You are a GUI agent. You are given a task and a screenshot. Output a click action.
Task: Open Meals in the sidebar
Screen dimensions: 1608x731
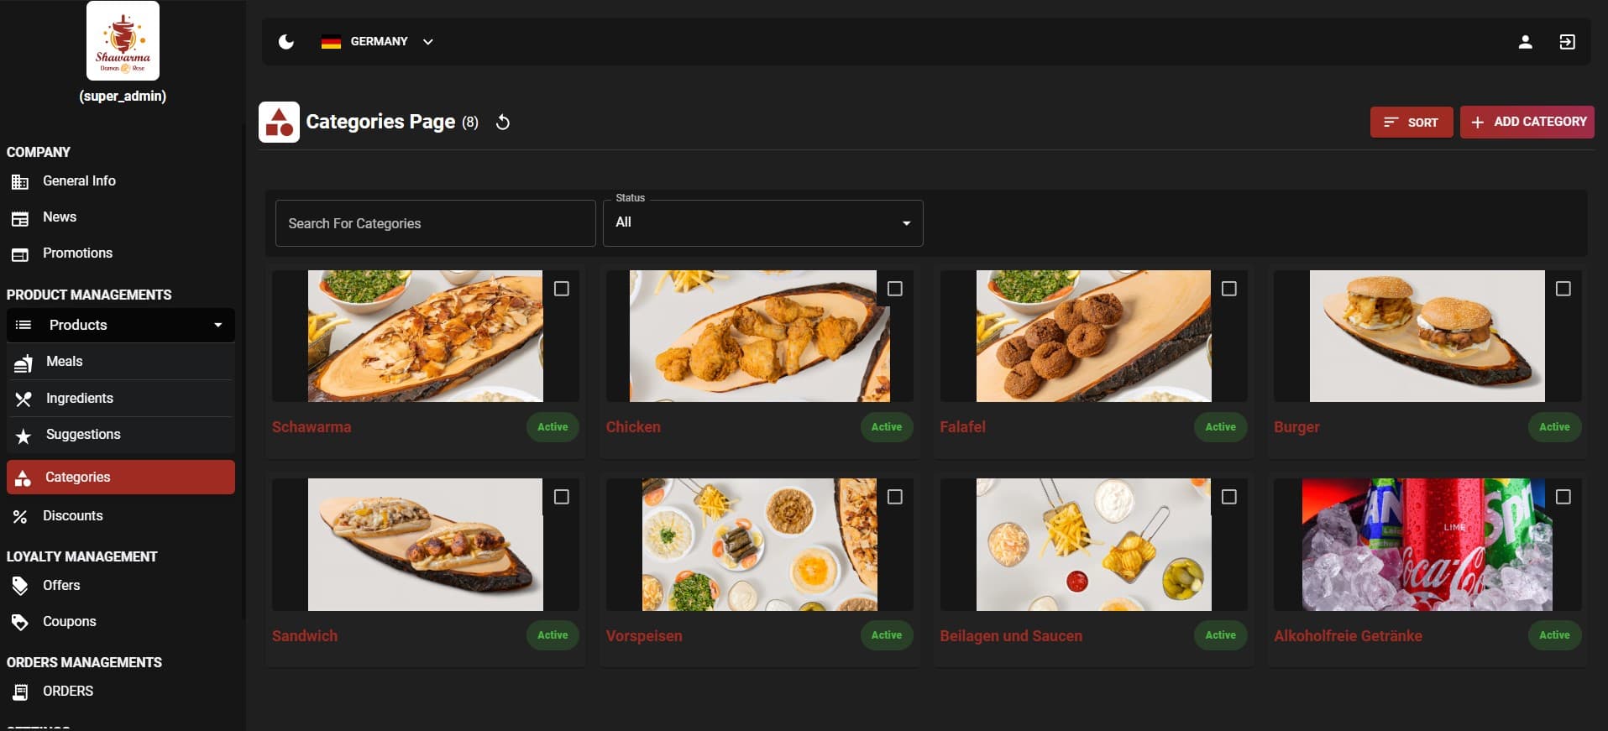[64, 362]
